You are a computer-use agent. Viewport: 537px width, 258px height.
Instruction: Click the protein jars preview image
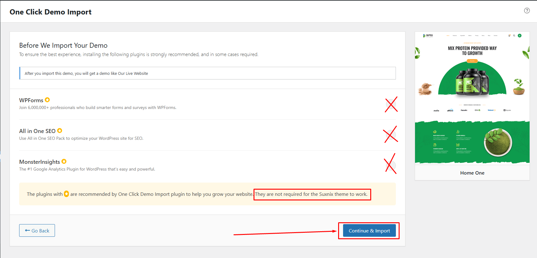(472, 82)
